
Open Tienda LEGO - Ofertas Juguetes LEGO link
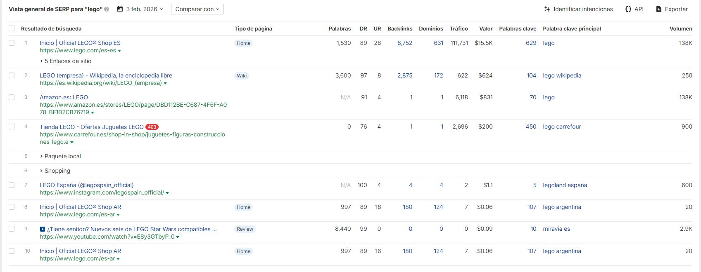pyautogui.click(x=92, y=127)
